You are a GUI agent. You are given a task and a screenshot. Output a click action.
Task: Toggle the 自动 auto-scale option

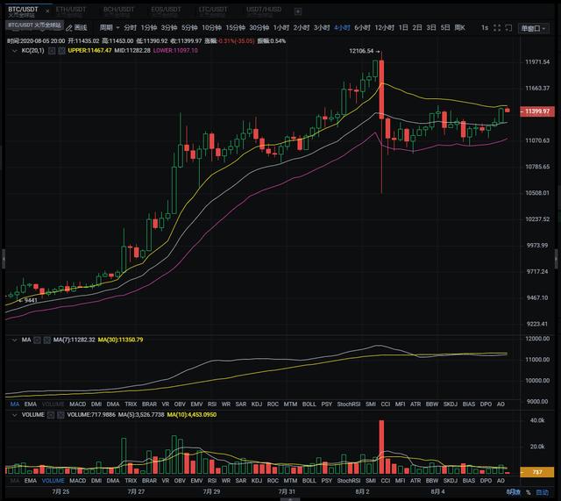[x=544, y=493]
